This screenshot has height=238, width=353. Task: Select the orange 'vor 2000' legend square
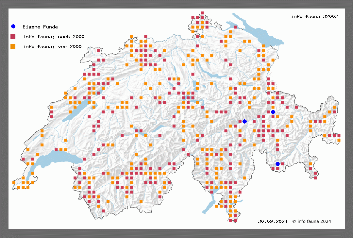click(x=13, y=46)
